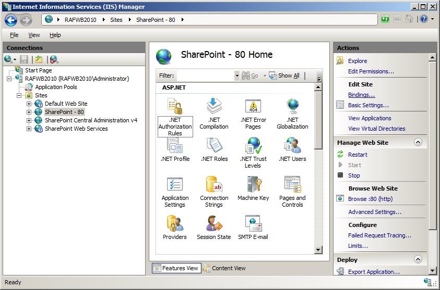Open Connection Strings feature
The image size is (440, 290).
click(x=214, y=192)
